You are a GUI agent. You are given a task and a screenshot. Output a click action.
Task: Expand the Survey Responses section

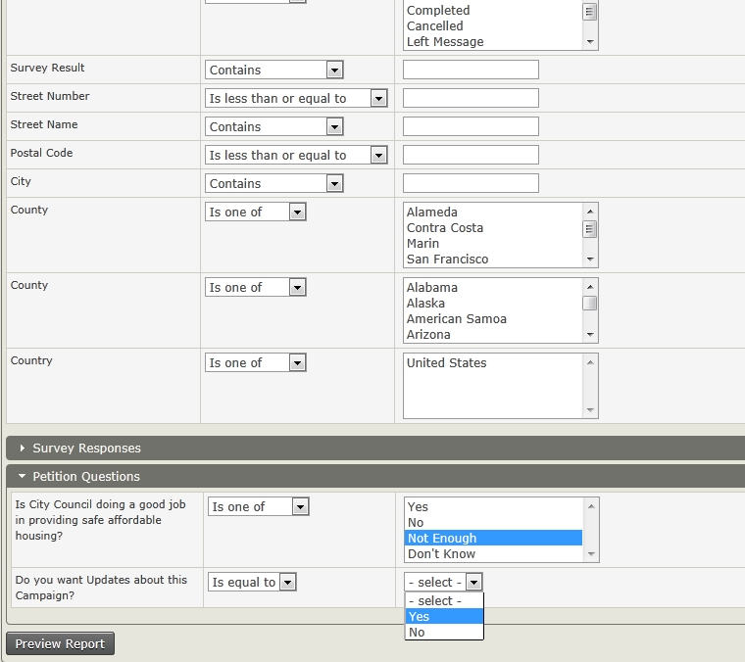pos(86,448)
